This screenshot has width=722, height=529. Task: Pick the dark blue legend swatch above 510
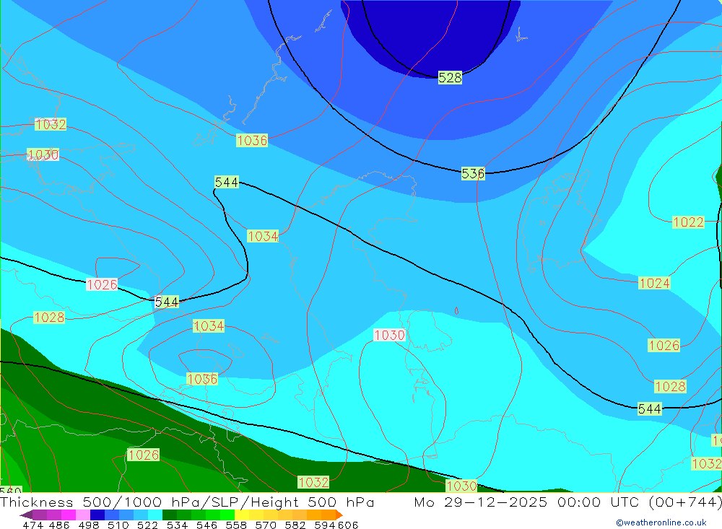pyautogui.click(x=97, y=515)
